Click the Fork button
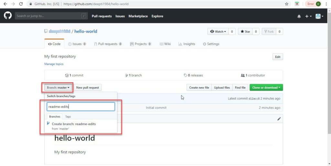Image resolution: width=331 pixels, height=166 pixels. point(269,31)
